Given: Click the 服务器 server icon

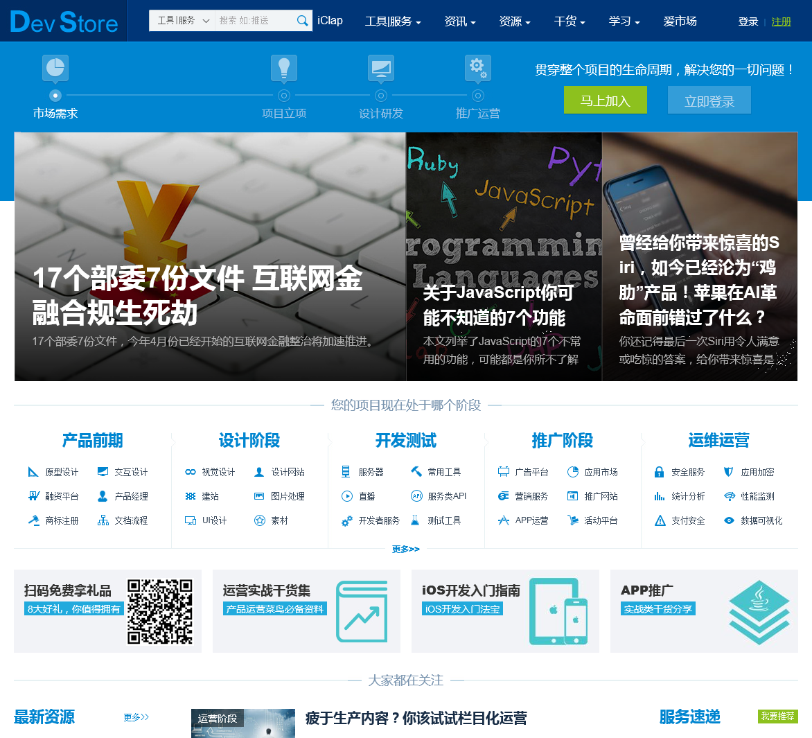Looking at the screenshot, I should (346, 472).
